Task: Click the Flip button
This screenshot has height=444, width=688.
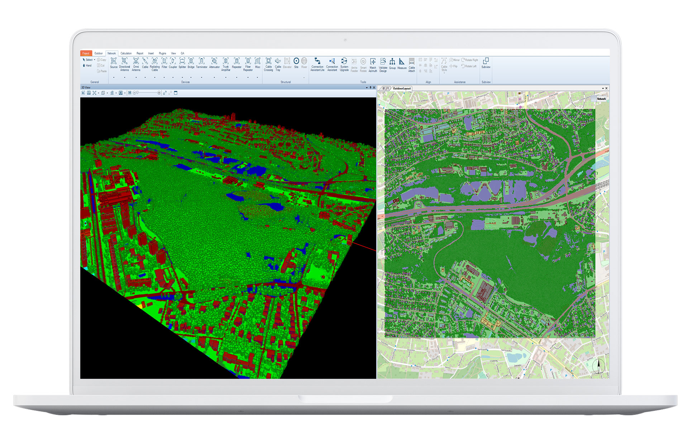Action: (x=454, y=66)
